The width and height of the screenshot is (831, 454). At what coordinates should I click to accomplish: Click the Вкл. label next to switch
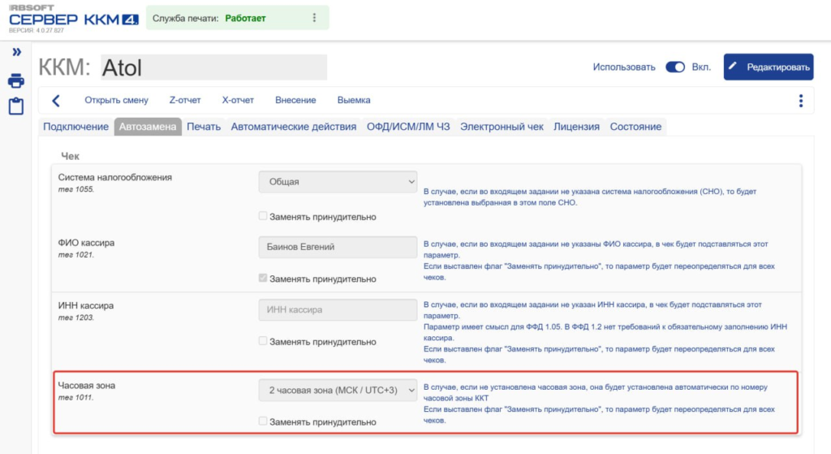click(701, 67)
